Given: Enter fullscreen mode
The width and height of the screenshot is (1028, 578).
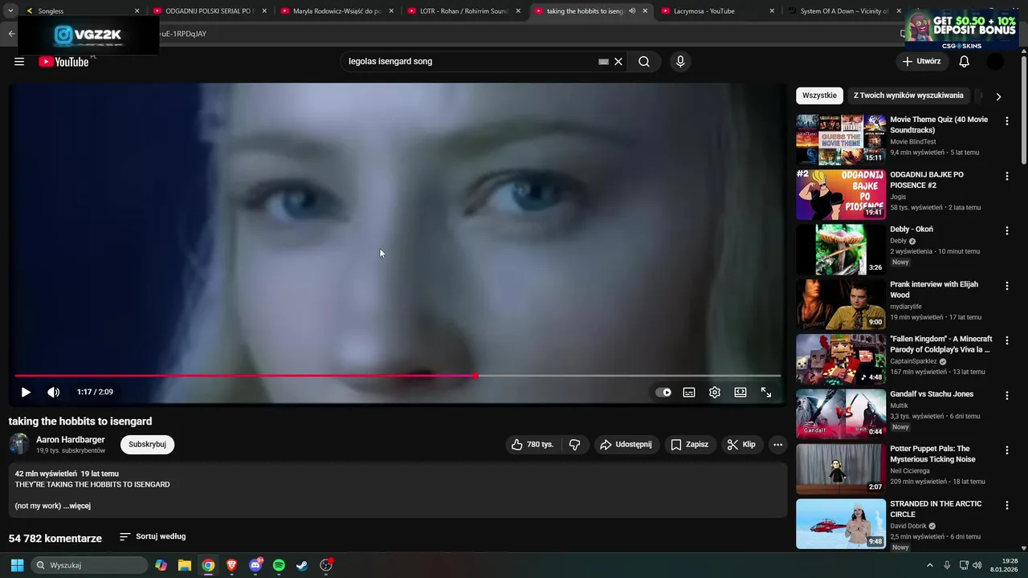Looking at the screenshot, I should 766,393.
